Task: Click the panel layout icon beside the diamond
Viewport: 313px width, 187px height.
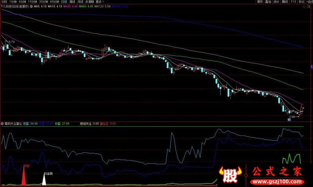Action: point(309,7)
